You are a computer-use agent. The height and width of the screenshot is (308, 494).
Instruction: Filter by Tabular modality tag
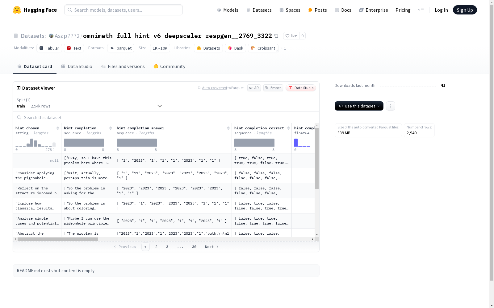tap(49, 48)
